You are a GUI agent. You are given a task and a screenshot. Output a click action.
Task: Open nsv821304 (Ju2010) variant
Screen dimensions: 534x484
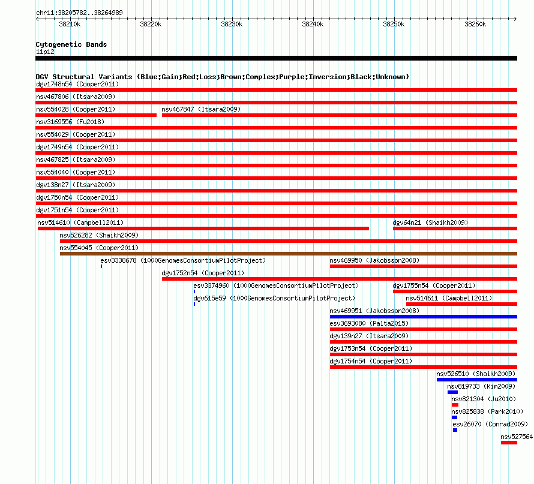(484, 399)
